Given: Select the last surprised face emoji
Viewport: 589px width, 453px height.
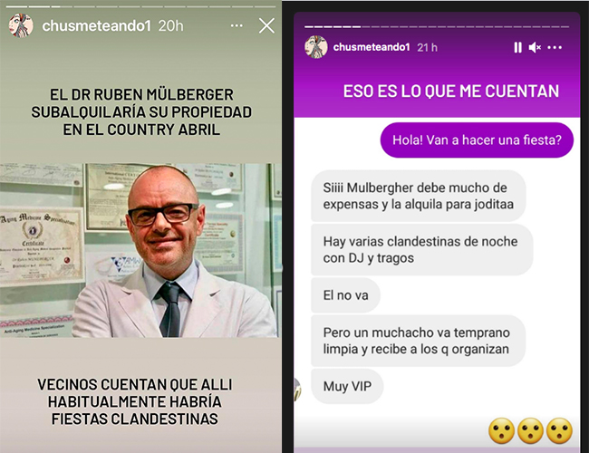Looking at the screenshot, I should click(x=559, y=430).
